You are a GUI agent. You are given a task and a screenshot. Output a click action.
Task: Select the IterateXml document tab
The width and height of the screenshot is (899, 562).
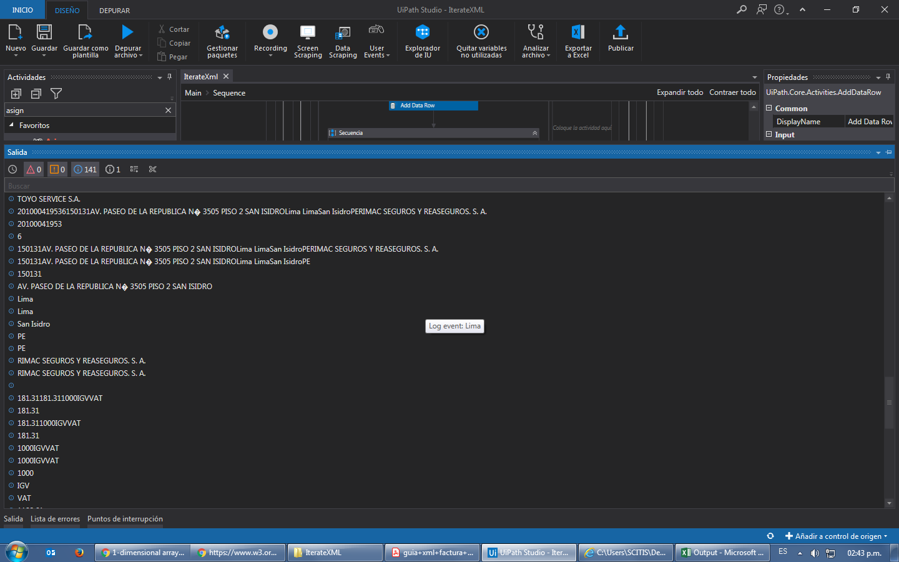(201, 77)
